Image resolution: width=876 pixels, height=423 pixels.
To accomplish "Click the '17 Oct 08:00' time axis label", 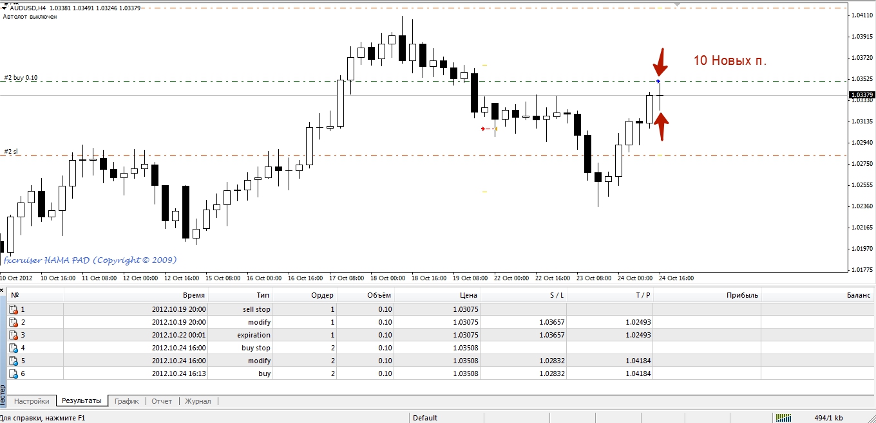I will tap(346, 278).
